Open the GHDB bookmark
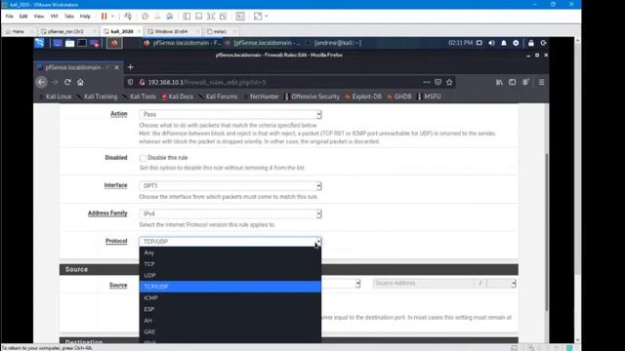The height and width of the screenshot is (351, 625). click(x=399, y=97)
